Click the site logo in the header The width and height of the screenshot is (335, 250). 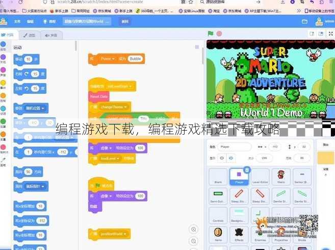[x=4, y=21]
